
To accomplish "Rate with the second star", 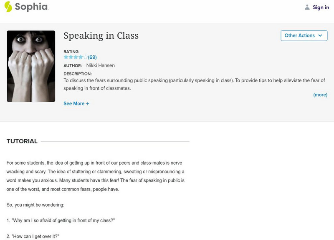I will click(x=71, y=57).
